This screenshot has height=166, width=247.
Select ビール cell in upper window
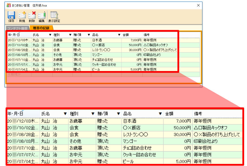click(x=106, y=69)
